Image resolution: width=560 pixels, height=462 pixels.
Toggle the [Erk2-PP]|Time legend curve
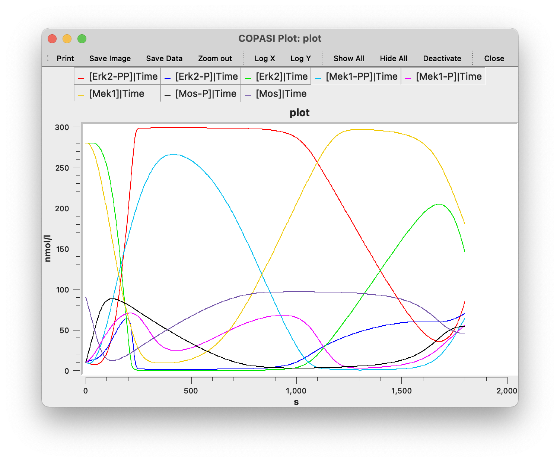tap(117, 76)
